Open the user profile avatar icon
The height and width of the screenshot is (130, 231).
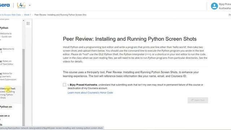[214, 6]
